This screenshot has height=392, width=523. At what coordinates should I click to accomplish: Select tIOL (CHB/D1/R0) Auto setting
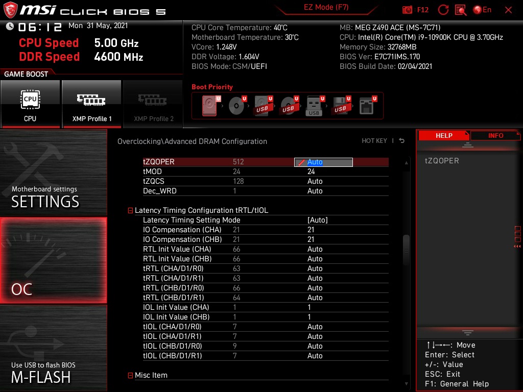tap(315, 346)
